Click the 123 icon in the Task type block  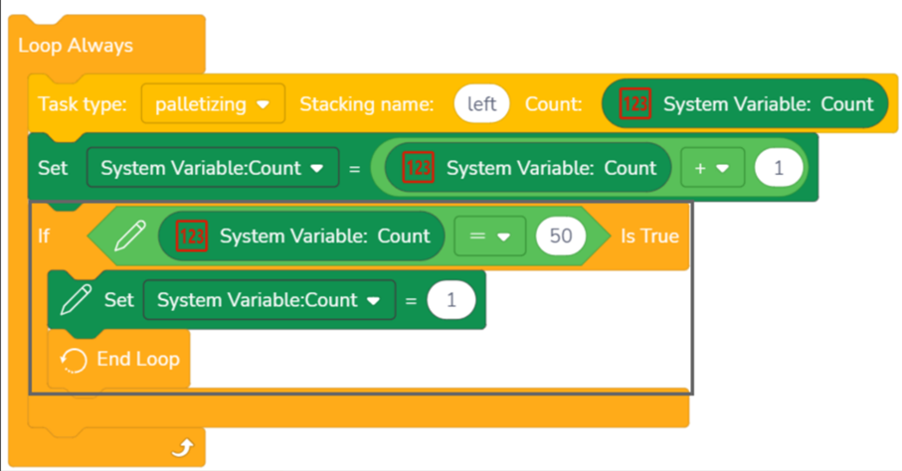(634, 103)
